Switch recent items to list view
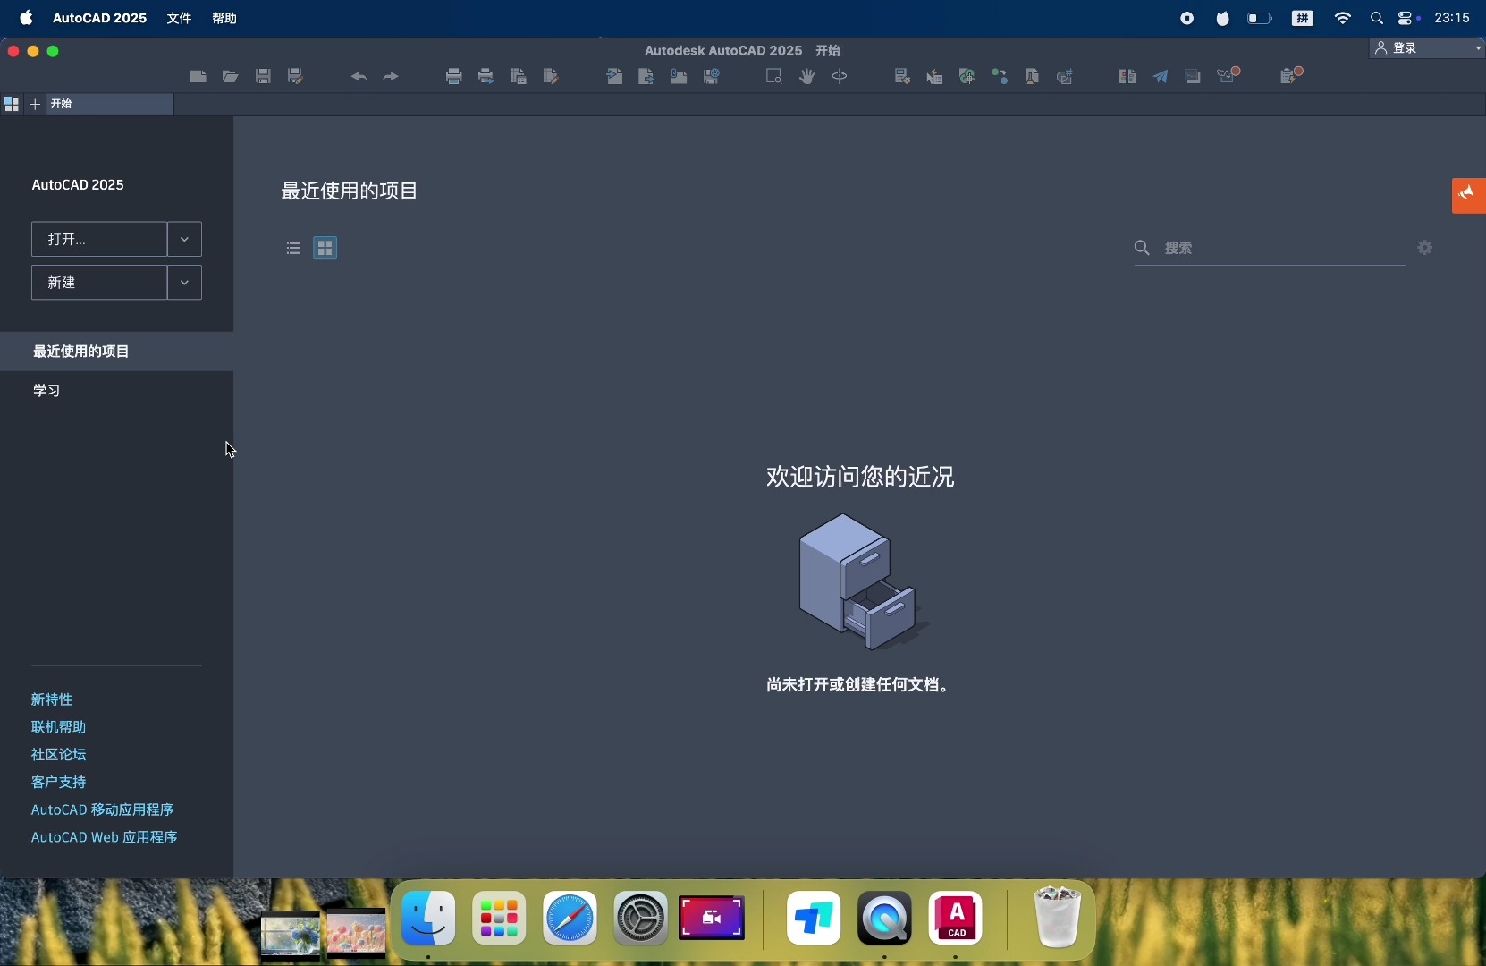Viewport: 1486px width, 966px height. [294, 248]
